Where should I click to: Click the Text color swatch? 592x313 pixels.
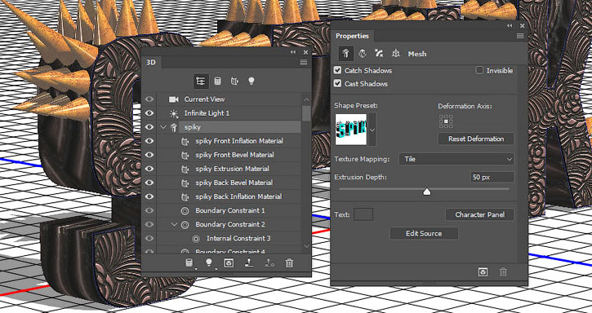[x=363, y=214]
